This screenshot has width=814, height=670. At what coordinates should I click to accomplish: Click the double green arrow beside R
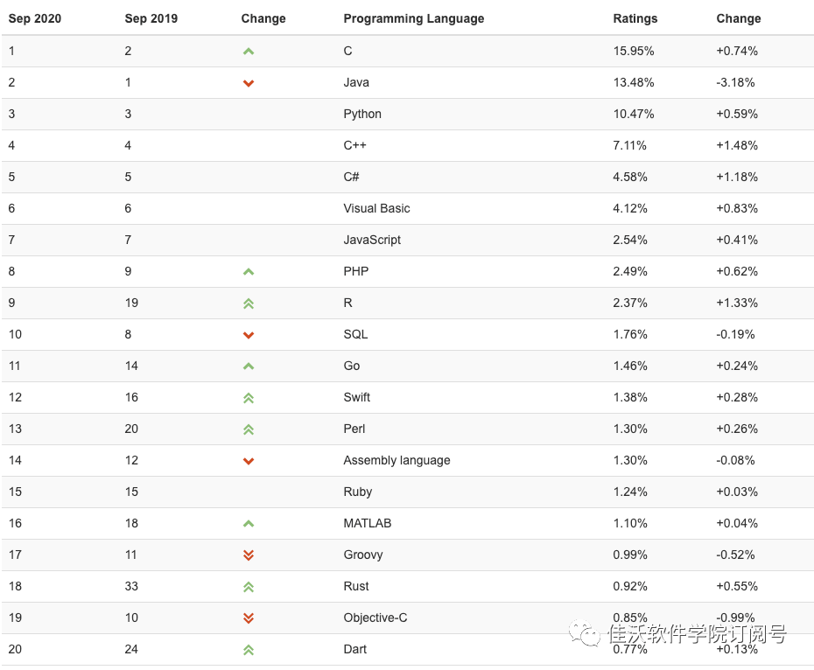point(249,304)
